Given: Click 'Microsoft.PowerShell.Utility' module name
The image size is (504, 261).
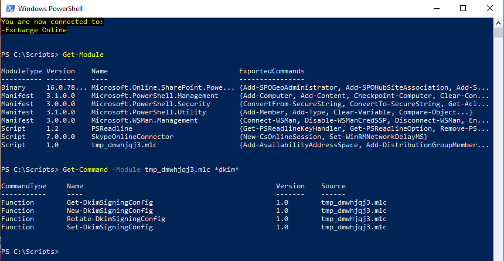Looking at the screenshot, I should point(149,112).
